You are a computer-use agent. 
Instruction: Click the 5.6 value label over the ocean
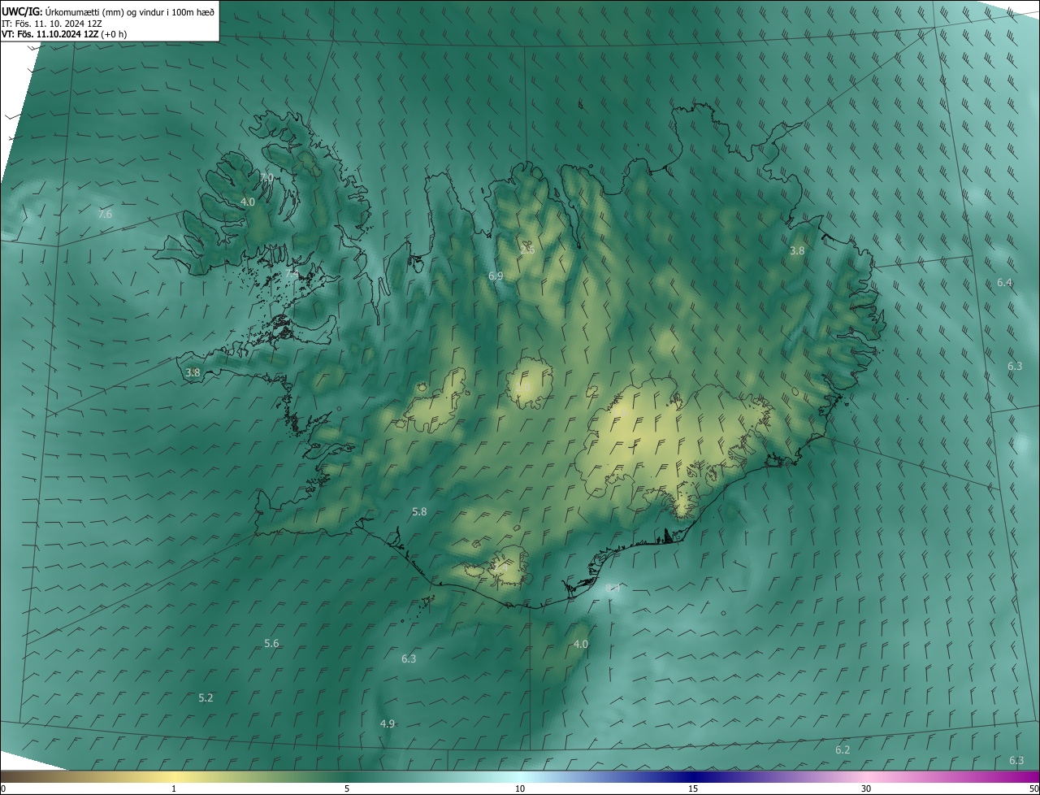coord(271,644)
